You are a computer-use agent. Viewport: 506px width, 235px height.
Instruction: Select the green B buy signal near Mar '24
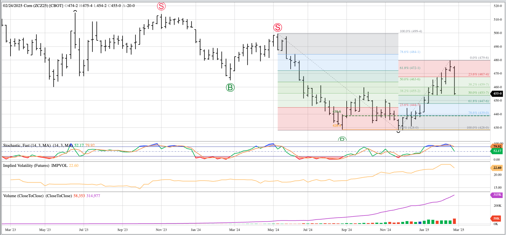pyautogui.click(x=230, y=87)
